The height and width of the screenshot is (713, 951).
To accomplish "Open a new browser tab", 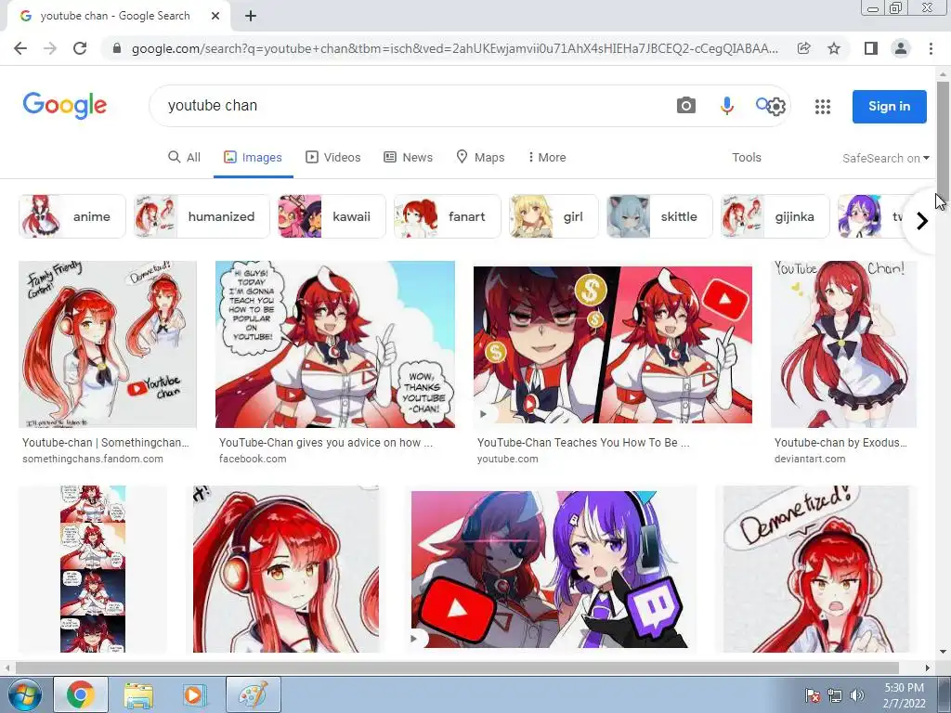I will (x=251, y=17).
